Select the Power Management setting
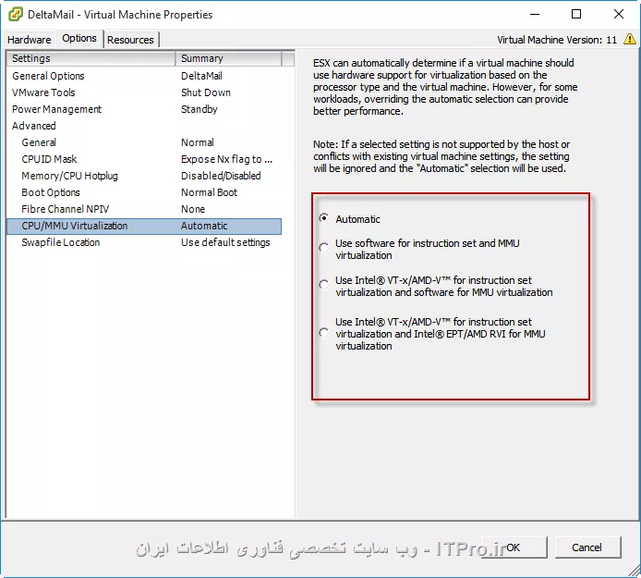The height and width of the screenshot is (578, 641). click(144, 109)
